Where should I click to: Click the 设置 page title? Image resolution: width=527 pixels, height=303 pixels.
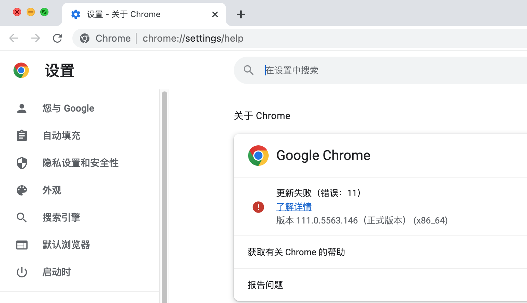[59, 71]
